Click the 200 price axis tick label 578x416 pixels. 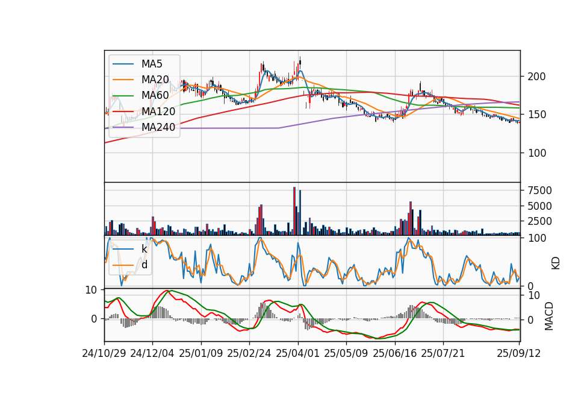pos(536,77)
